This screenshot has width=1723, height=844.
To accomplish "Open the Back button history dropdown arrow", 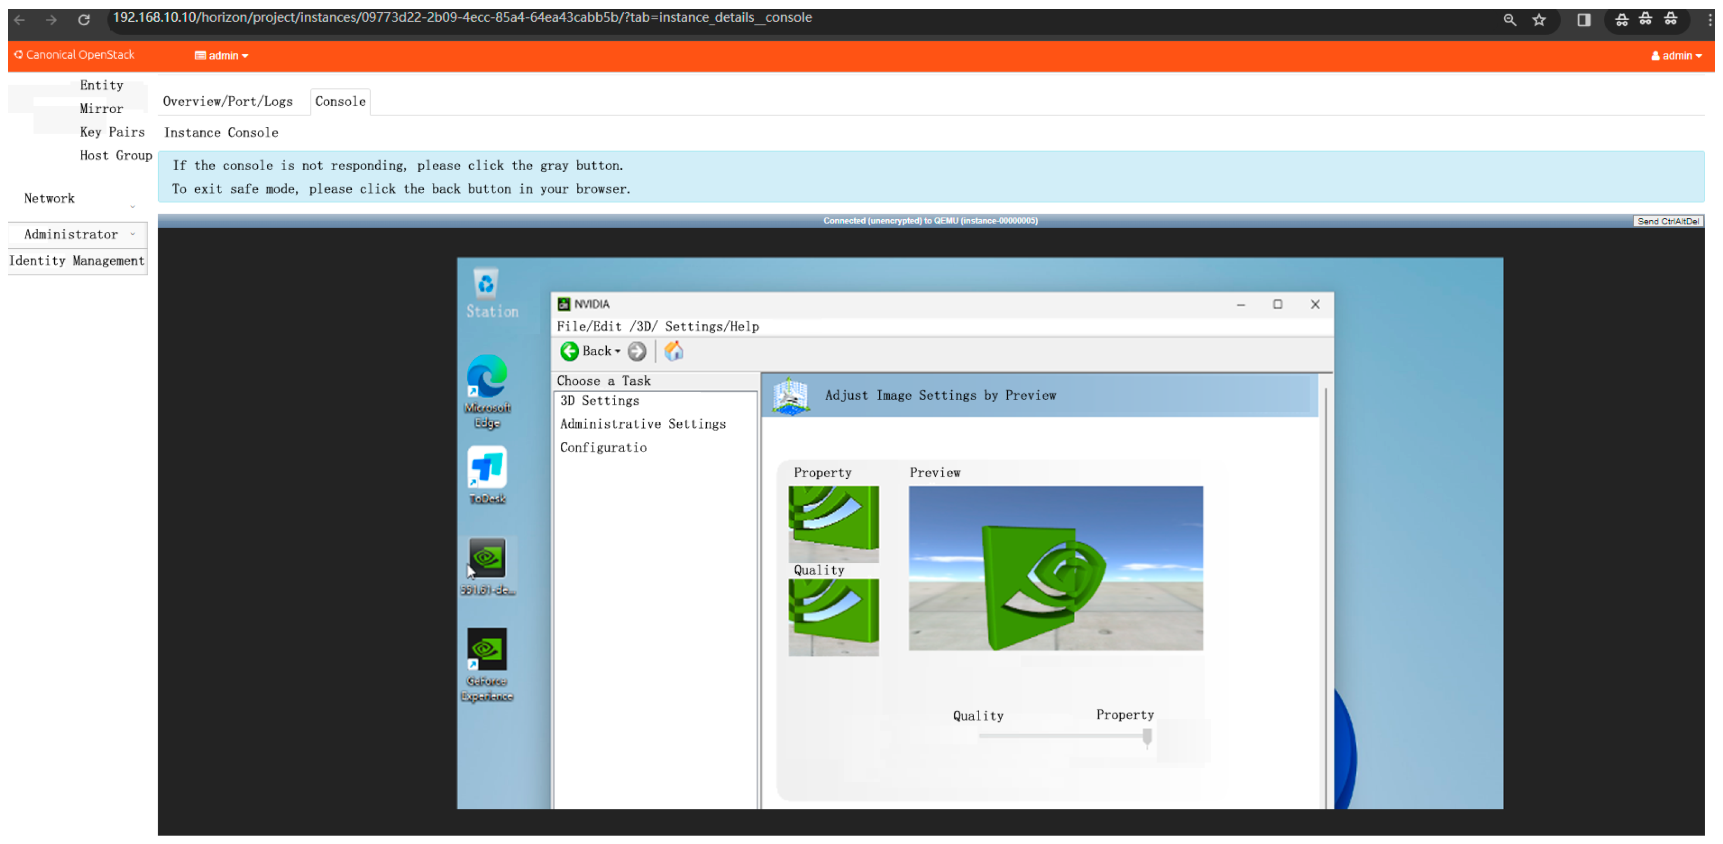I will point(618,351).
